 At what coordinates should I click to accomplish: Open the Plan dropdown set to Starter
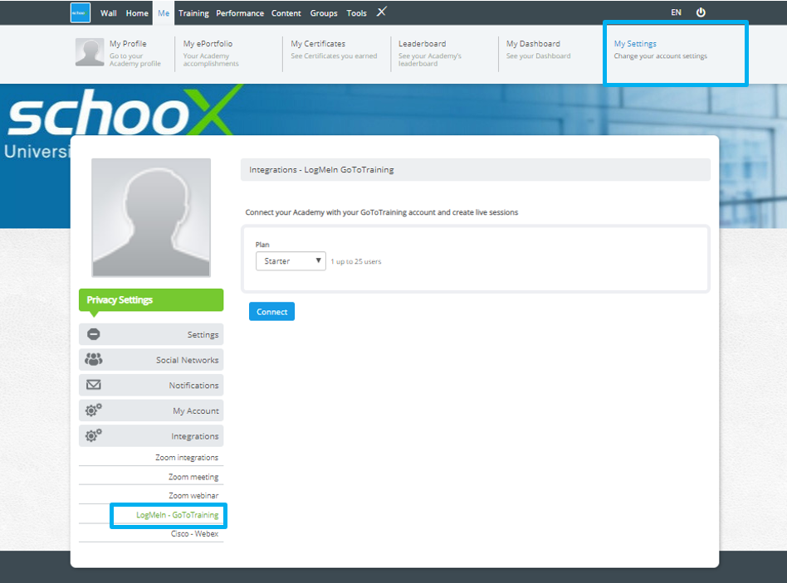291,261
